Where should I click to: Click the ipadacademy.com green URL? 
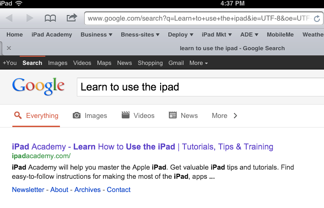(41, 156)
